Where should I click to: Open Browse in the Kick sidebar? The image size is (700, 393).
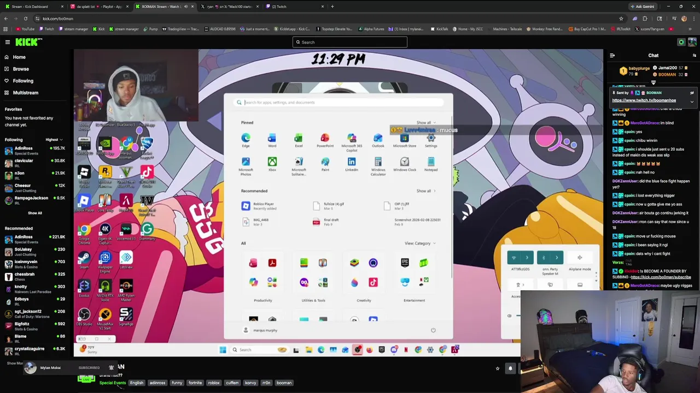tap(21, 69)
